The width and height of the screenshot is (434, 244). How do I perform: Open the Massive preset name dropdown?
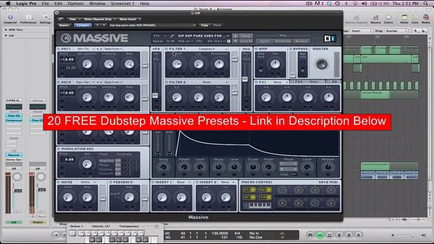(x=203, y=36)
